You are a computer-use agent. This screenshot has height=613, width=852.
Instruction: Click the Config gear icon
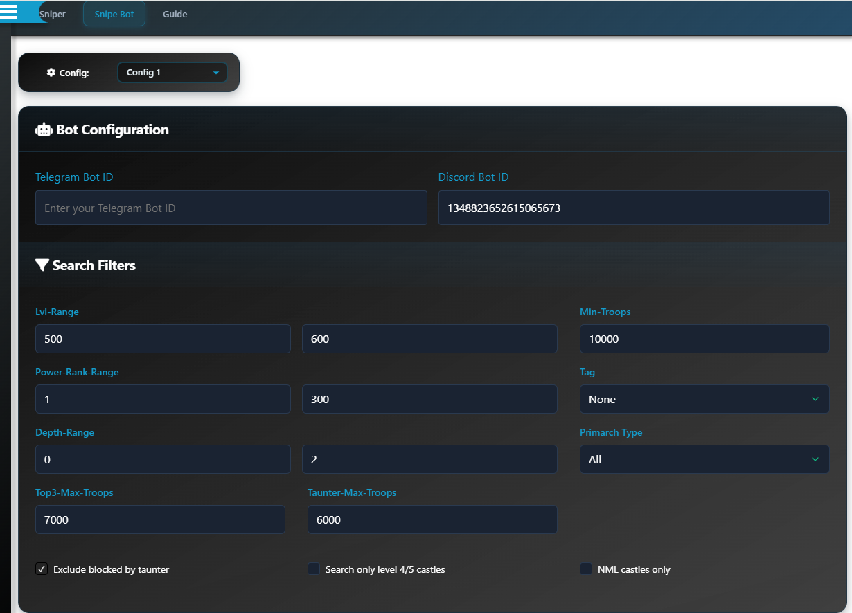51,73
